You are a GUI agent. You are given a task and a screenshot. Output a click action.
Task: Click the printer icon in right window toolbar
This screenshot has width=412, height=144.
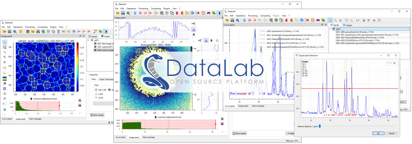(x=374, y=20)
